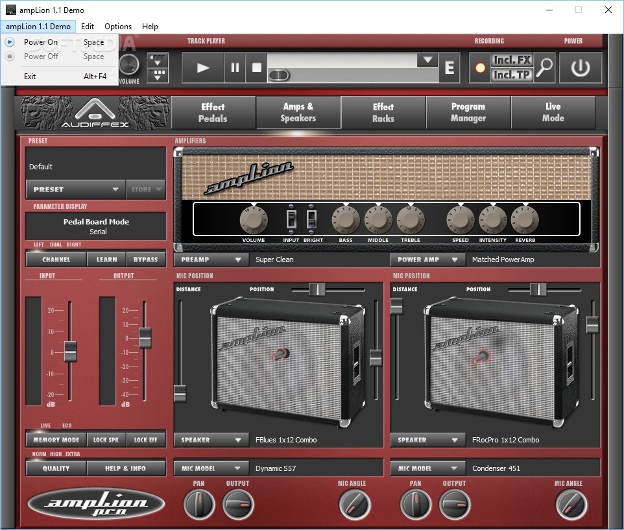This screenshot has height=530, width=624.
Task: Click the left mic DISTANCE slider handle
Action: (x=180, y=393)
